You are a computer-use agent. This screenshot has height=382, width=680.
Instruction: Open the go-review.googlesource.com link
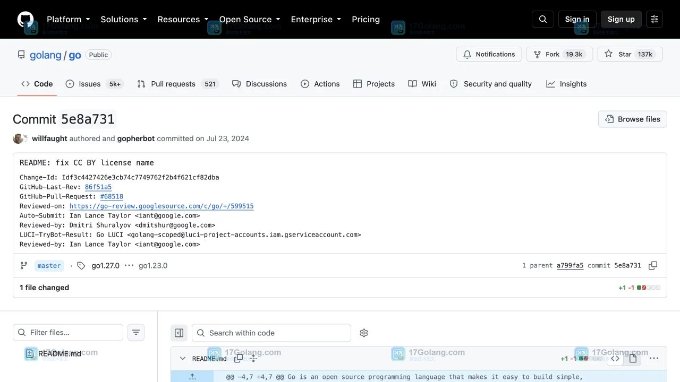[x=161, y=206]
